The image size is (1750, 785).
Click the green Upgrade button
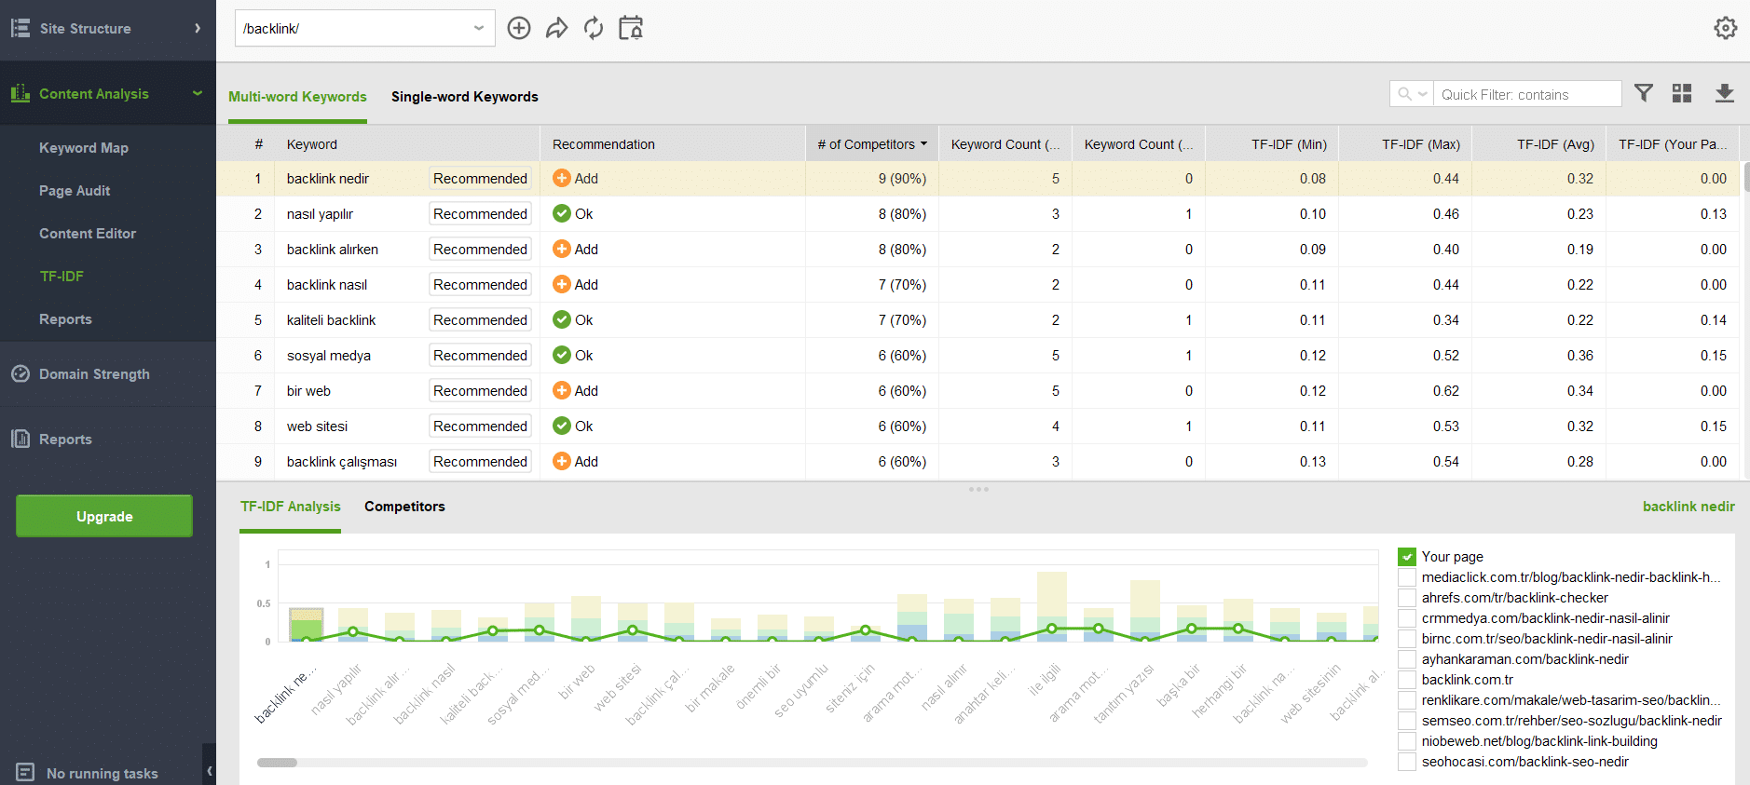104,516
